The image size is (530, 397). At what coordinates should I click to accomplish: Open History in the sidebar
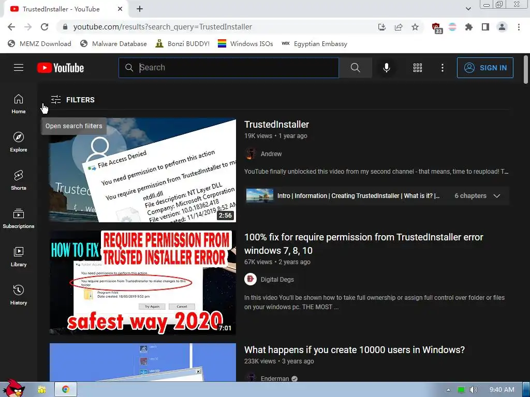pyautogui.click(x=19, y=295)
